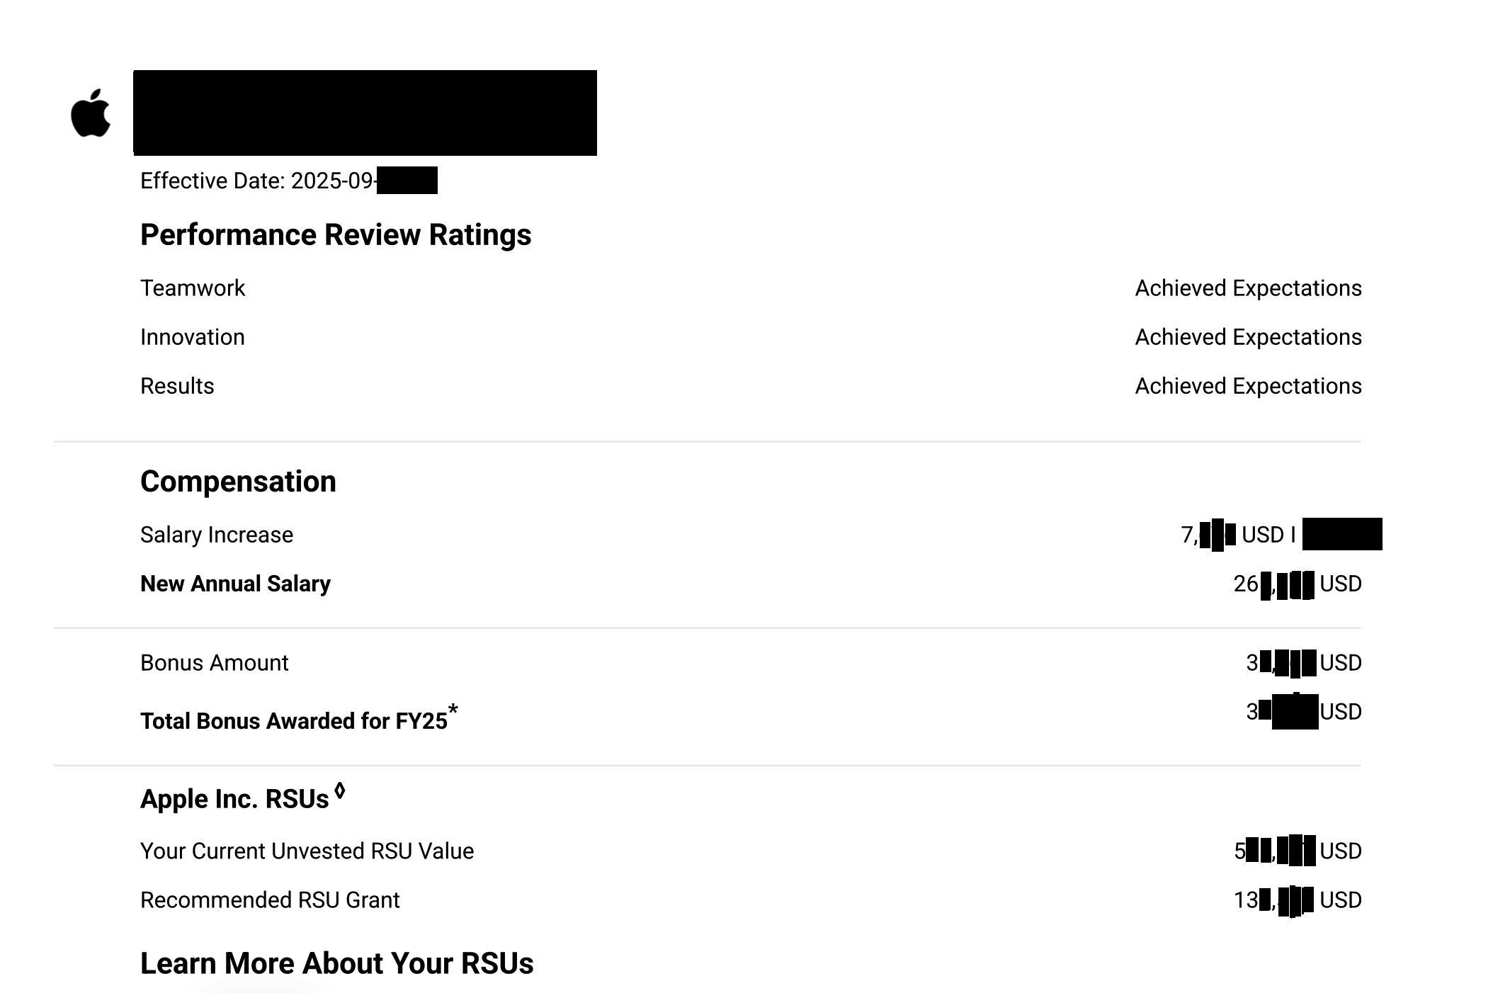Open Learn More About Your RSUs section
Viewport: 1493px width, 993px height.
click(336, 963)
